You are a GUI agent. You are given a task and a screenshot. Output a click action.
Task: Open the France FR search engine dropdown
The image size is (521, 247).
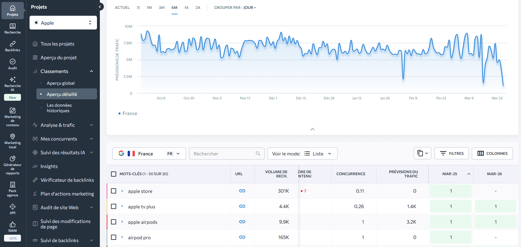149,154
